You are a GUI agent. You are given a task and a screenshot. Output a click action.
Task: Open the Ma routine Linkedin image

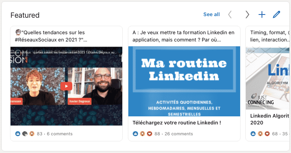184,81
